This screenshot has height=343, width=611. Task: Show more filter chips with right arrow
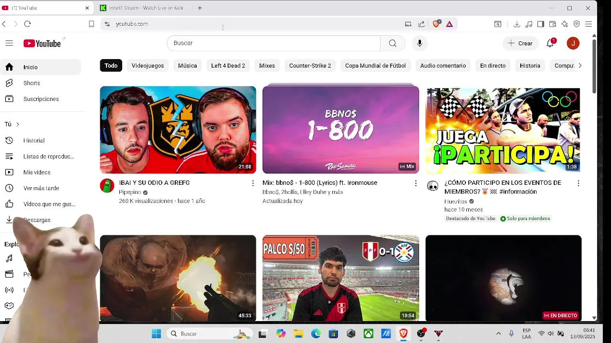(x=580, y=66)
